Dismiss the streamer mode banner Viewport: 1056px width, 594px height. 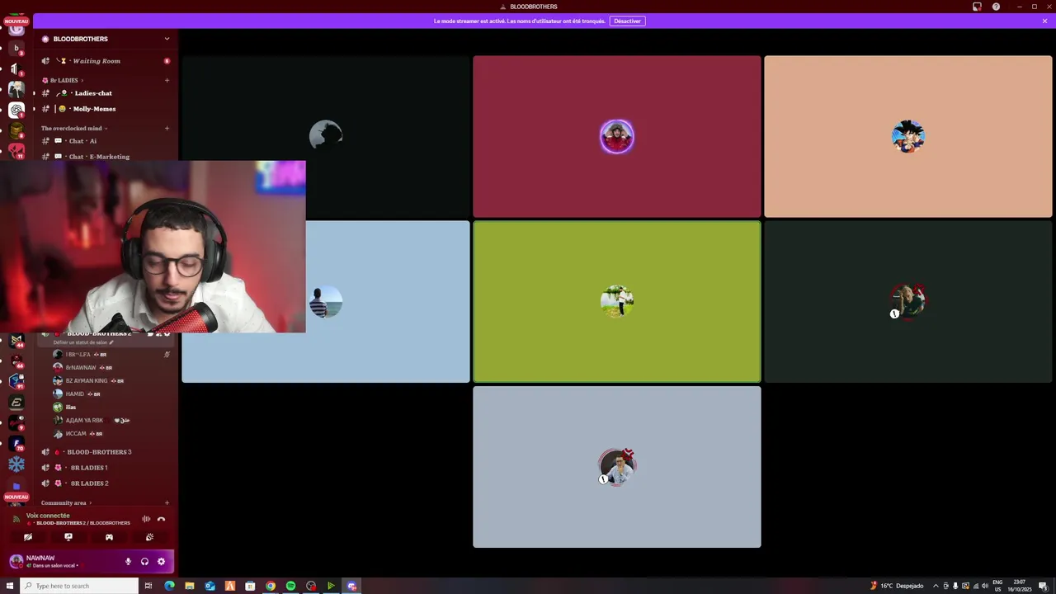tap(1044, 21)
